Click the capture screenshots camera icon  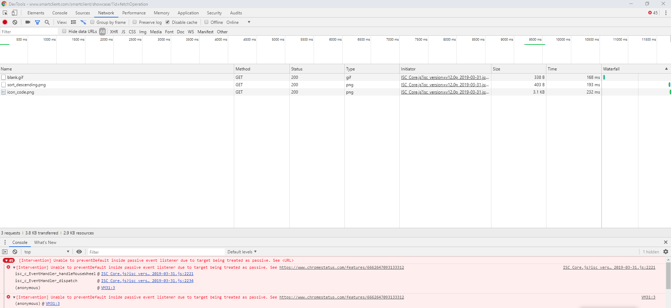[28, 22]
